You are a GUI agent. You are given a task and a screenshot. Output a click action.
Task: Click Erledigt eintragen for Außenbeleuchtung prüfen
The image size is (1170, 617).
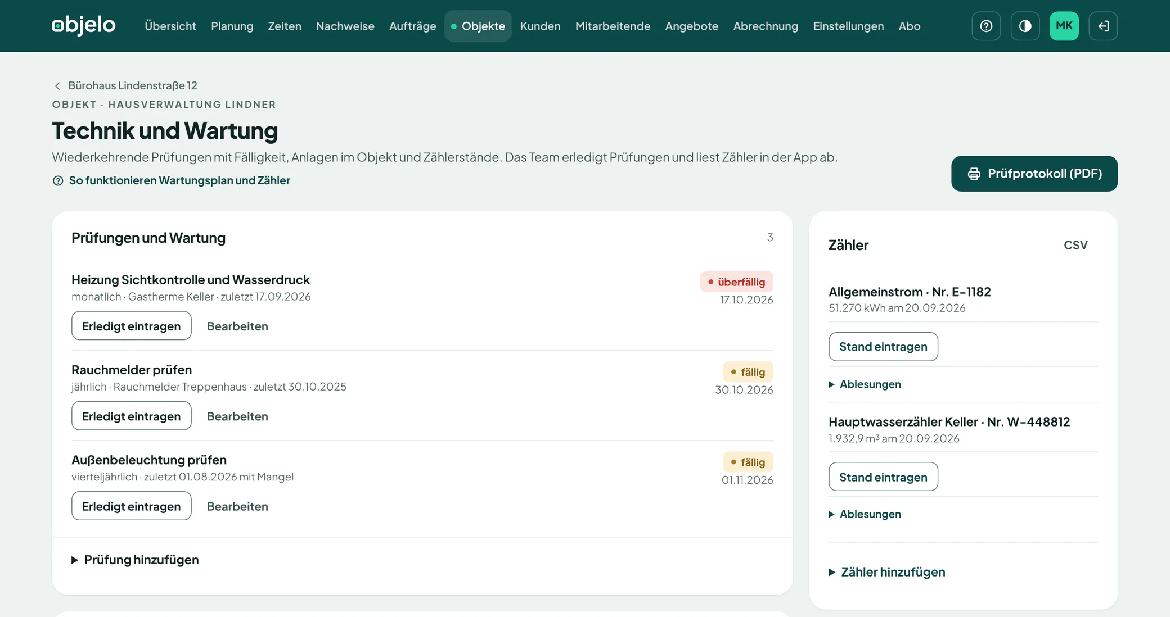pyautogui.click(x=132, y=506)
